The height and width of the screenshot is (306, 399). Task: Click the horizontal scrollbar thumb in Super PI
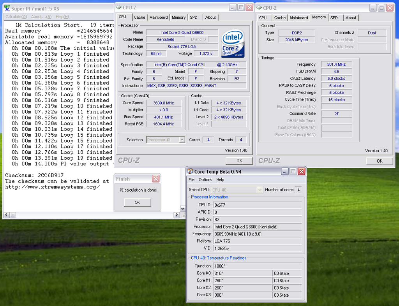click(x=13, y=215)
